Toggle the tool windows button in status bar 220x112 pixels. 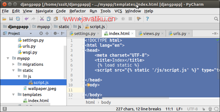[3, 109]
